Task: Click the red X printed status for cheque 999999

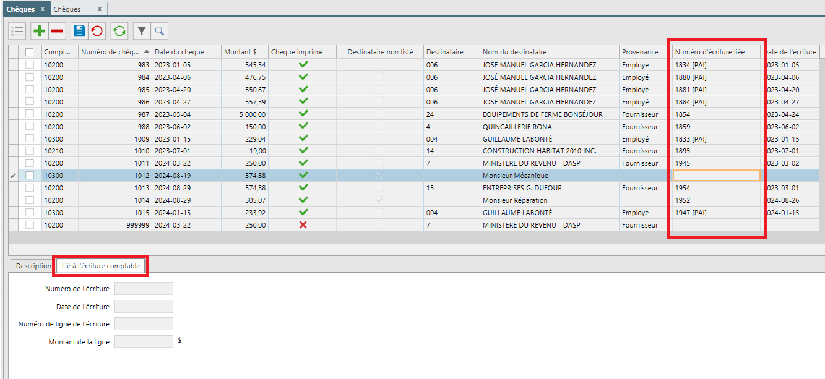Action: click(x=303, y=225)
